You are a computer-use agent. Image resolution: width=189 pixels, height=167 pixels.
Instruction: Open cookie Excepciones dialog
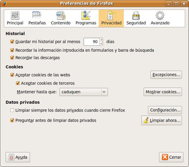tap(166, 75)
